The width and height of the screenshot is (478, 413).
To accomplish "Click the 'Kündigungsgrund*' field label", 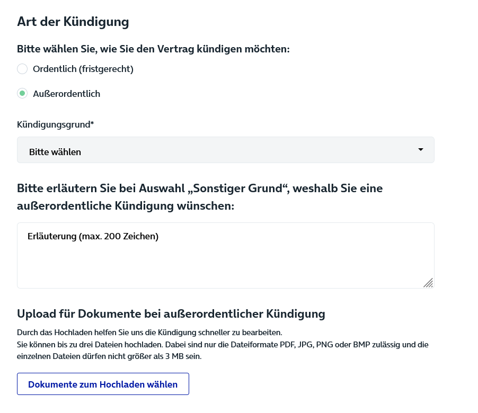I will (55, 124).
